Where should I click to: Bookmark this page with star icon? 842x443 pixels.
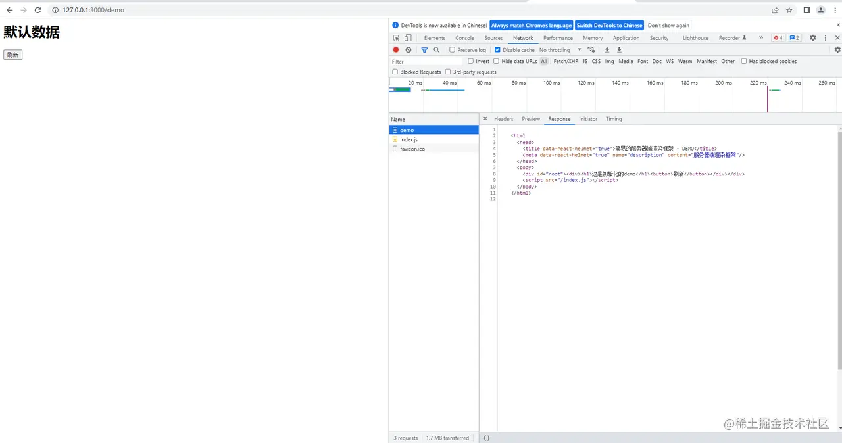789,10
